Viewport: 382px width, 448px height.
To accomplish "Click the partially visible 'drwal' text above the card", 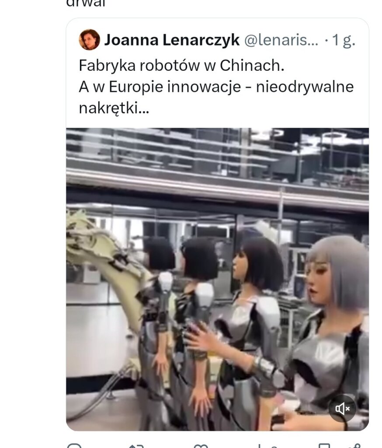I will pos(86,3).
